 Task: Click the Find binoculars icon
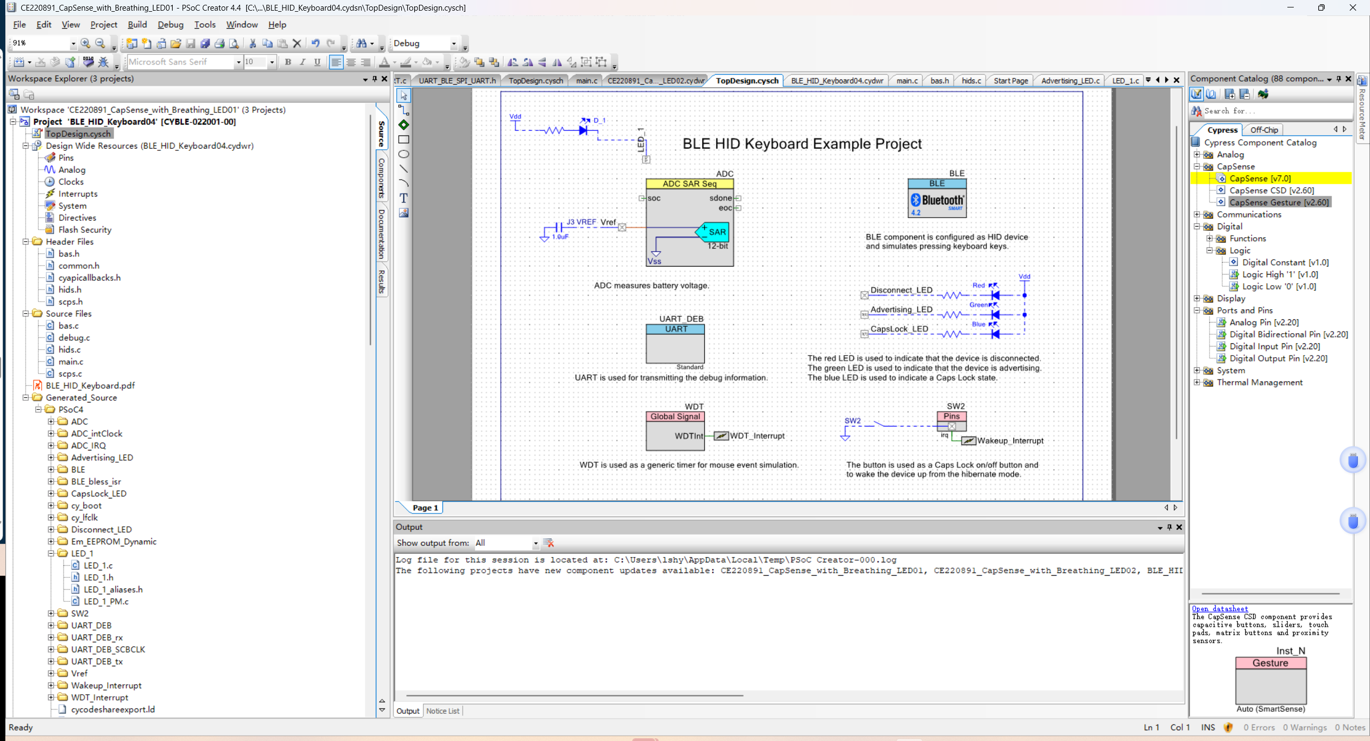click(362, 43)
